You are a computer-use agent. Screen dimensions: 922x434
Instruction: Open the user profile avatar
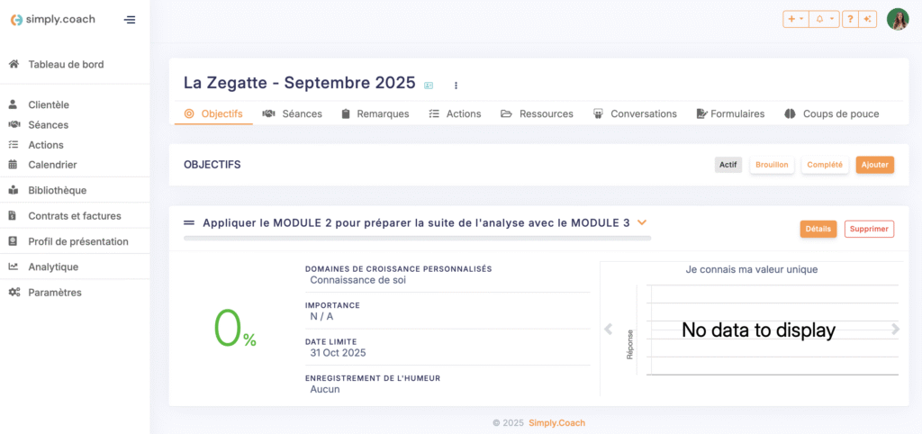click(x=898, y=19)
